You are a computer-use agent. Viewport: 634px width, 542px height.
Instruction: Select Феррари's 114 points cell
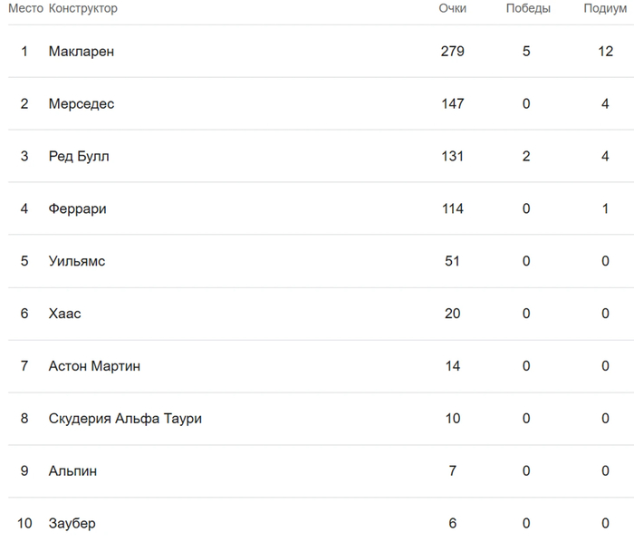pyautogui.click(x=452, y=209)
